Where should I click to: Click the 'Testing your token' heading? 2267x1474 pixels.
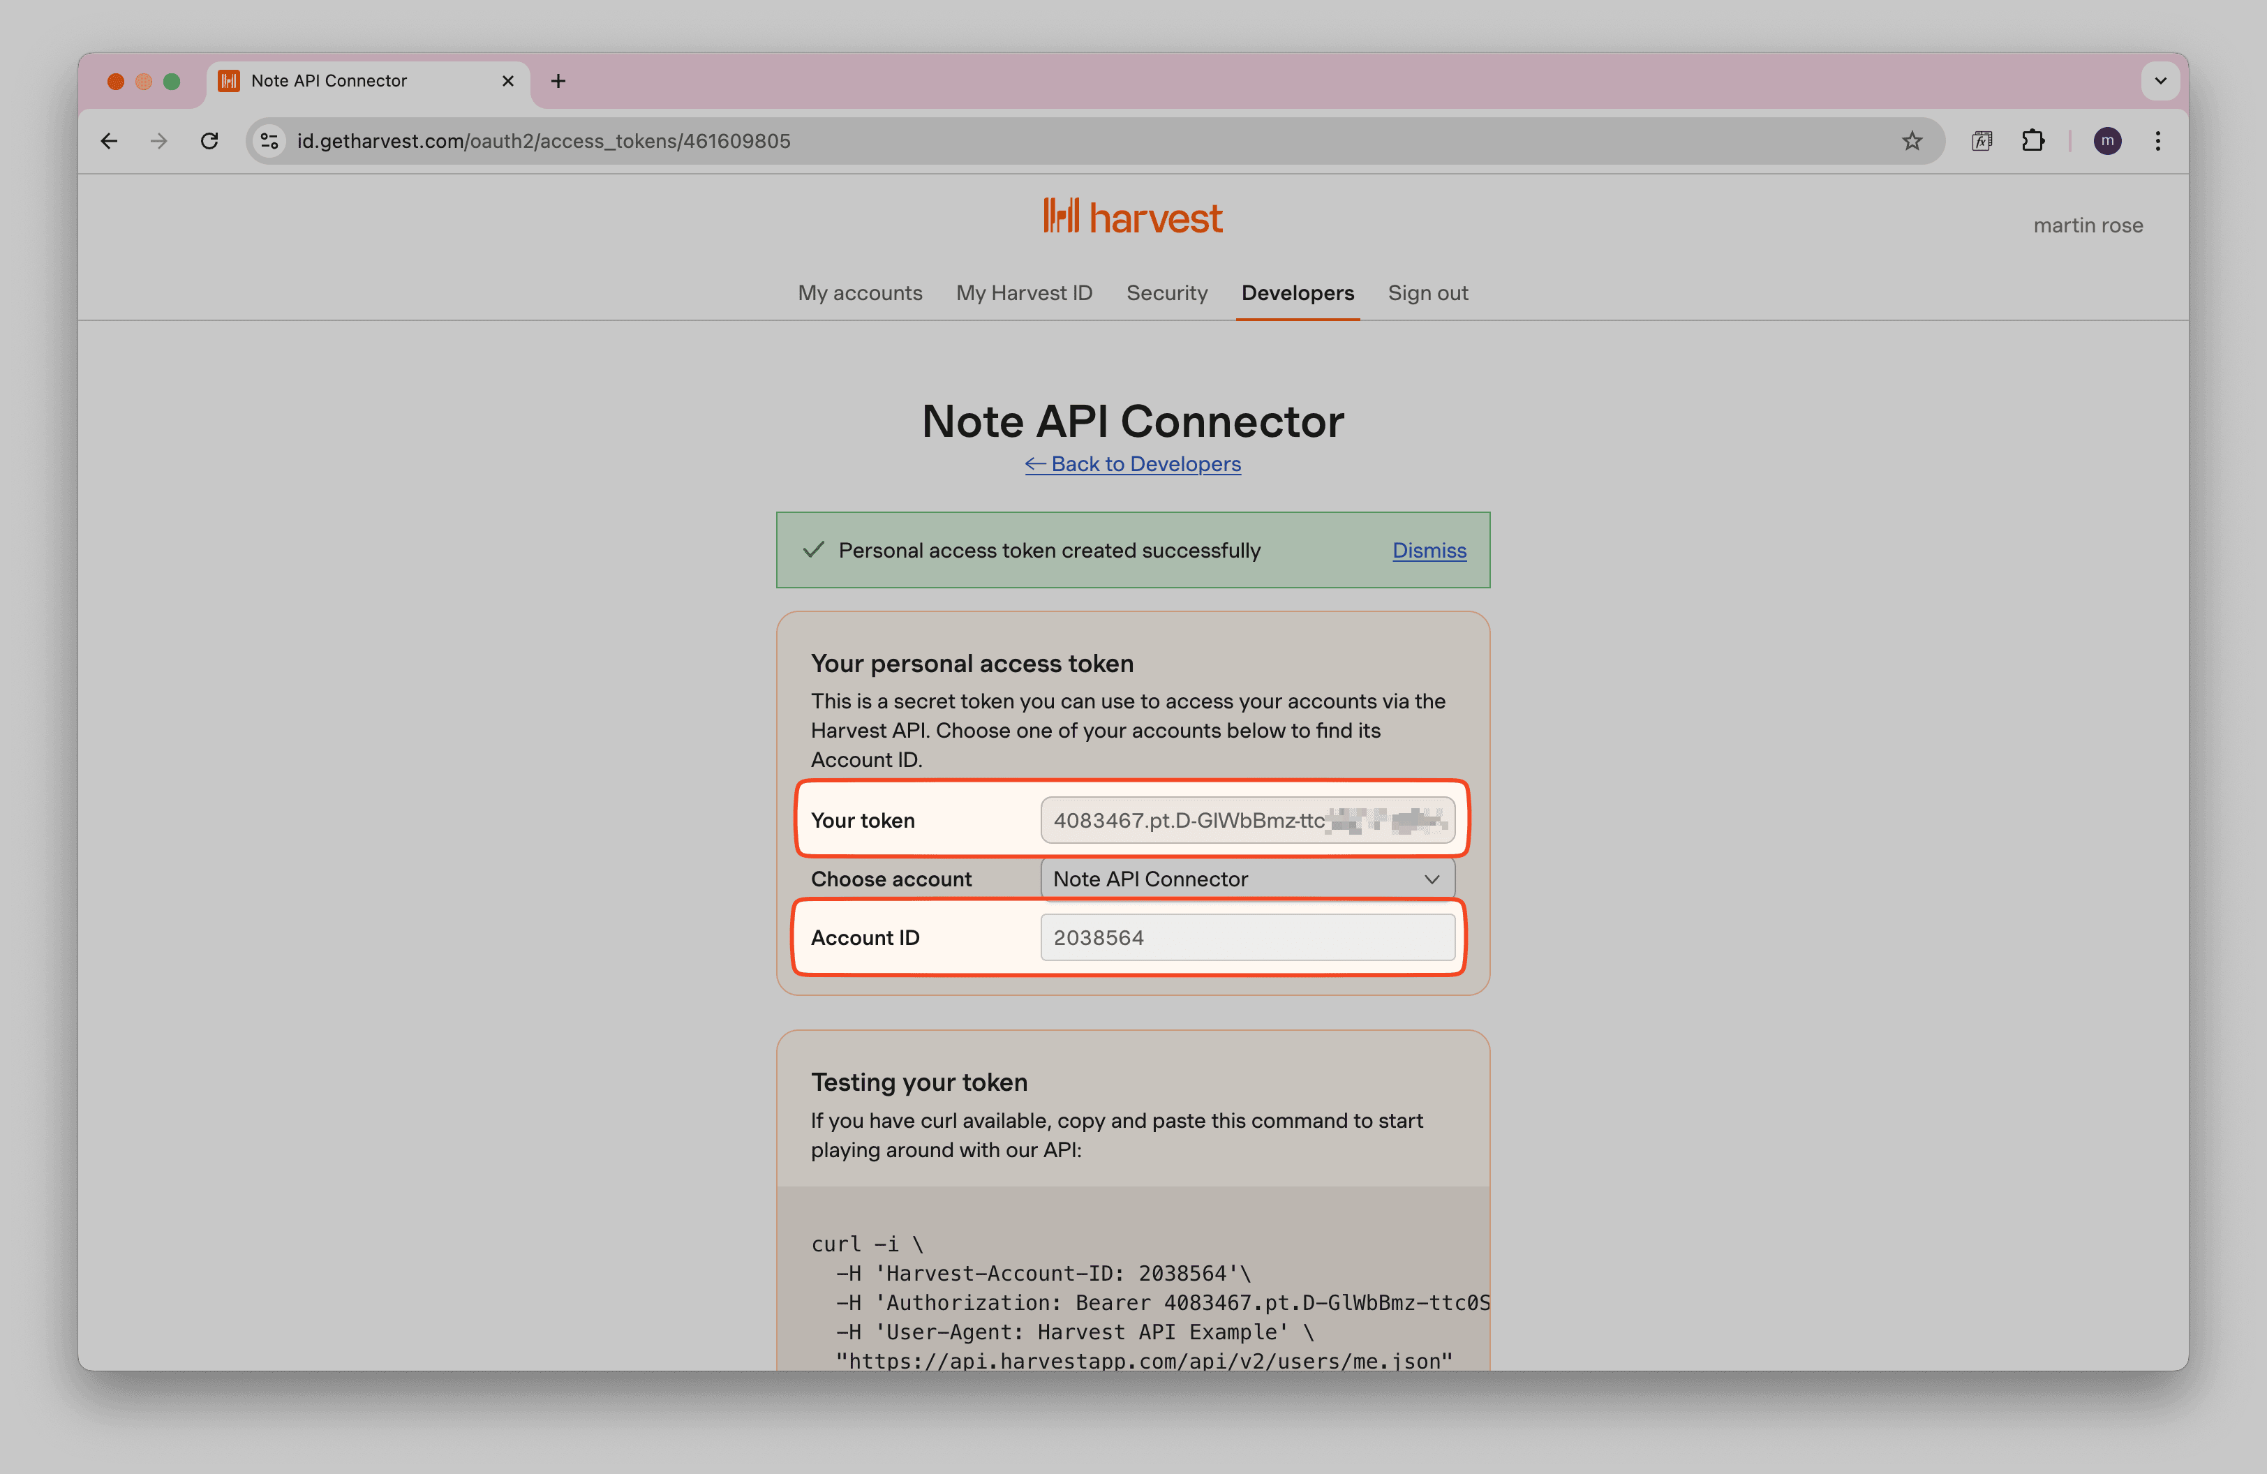[919, 1082]
